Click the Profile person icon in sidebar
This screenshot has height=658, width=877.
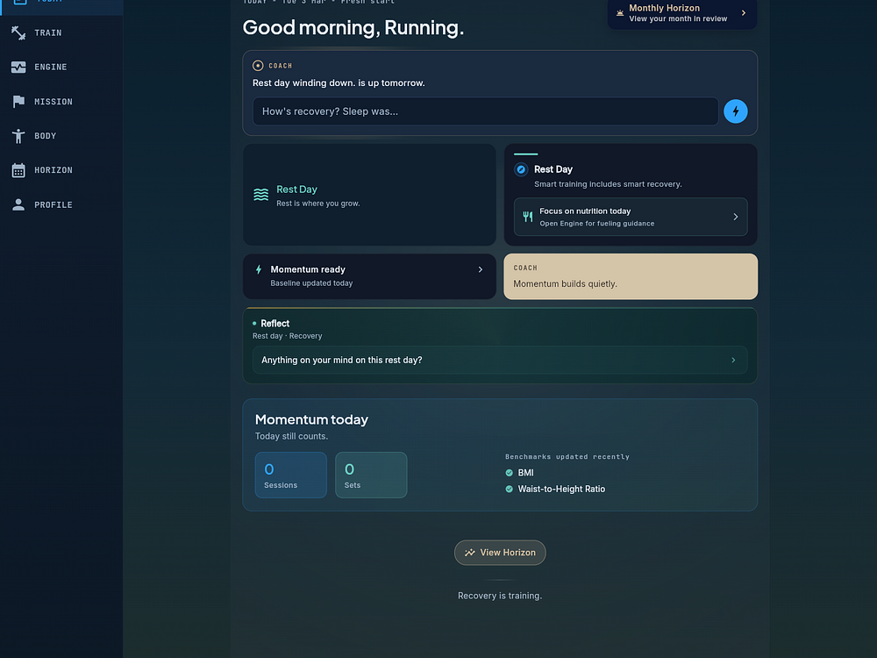tap(18, 204)
